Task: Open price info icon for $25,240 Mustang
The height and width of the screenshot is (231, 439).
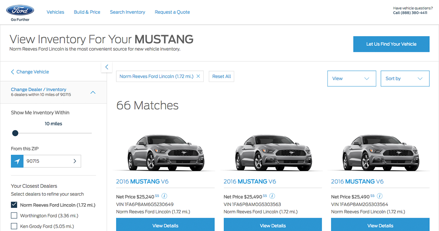Action: click(x=164, y=196)
